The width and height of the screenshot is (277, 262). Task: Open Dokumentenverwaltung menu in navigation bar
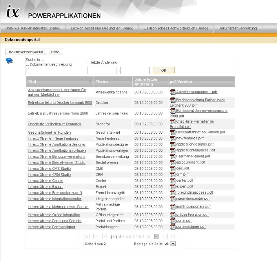[238, 28]
